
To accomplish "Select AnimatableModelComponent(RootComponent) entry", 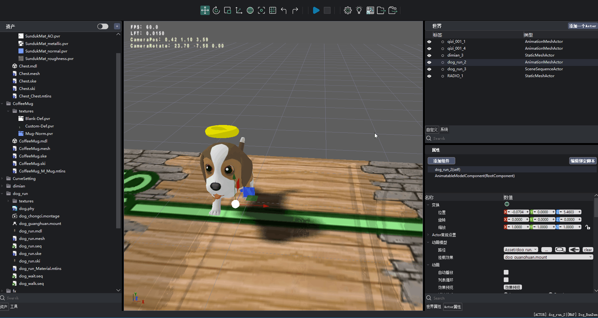I will tap(475, 176).
